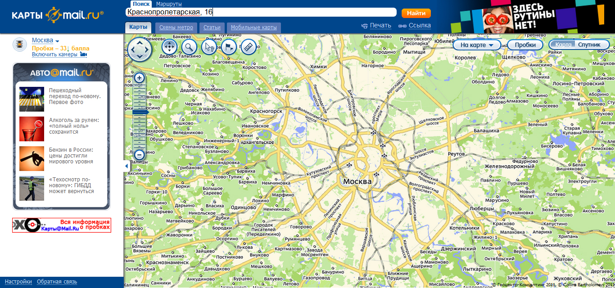This screenshot has height=288, width=615.
Task: Select the Карты tab
Action: point(138,27)
